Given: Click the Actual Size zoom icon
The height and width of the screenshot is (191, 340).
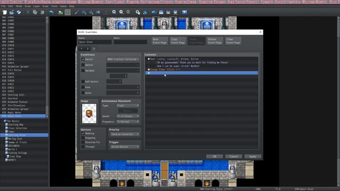Looking at the screenshot, I should click(129, 12).
